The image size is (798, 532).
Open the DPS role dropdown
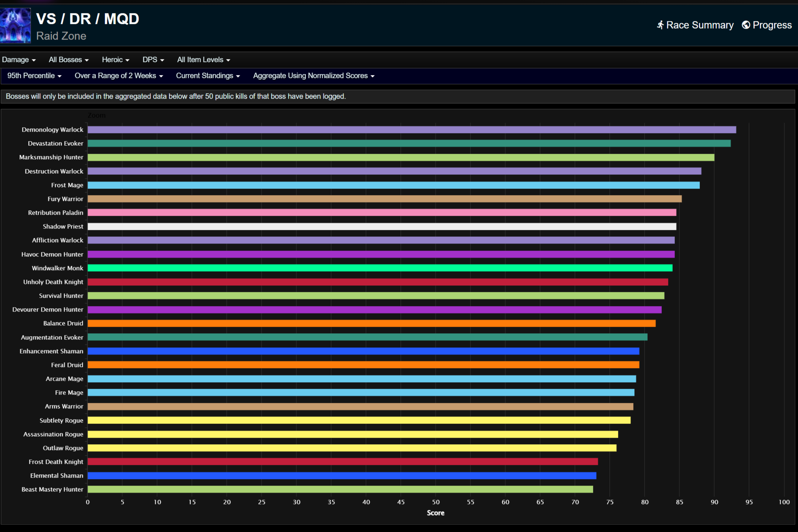point(153,60)
